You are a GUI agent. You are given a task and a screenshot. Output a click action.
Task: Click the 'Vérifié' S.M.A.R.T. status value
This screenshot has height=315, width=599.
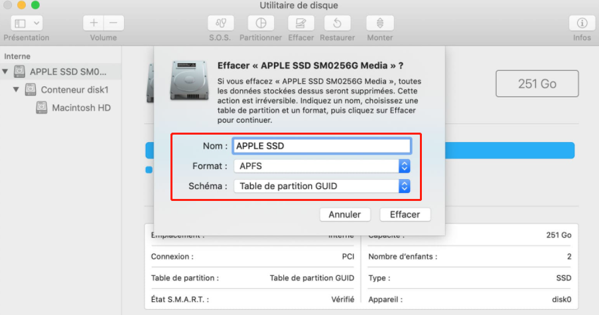coord(343,299)
